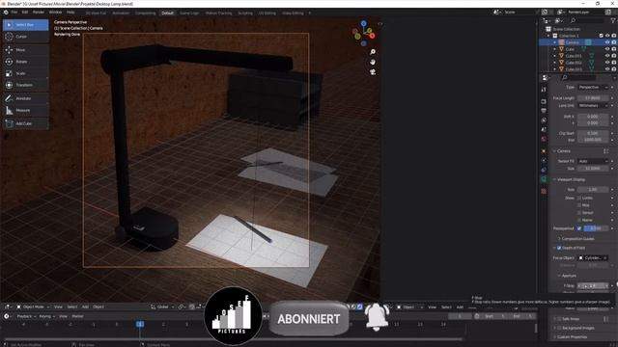Enable the Background Images checkbox

(x=559, y=328)
